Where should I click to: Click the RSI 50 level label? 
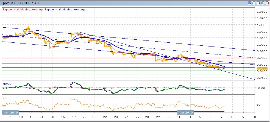pyautogui.click(x=258, y=104)
